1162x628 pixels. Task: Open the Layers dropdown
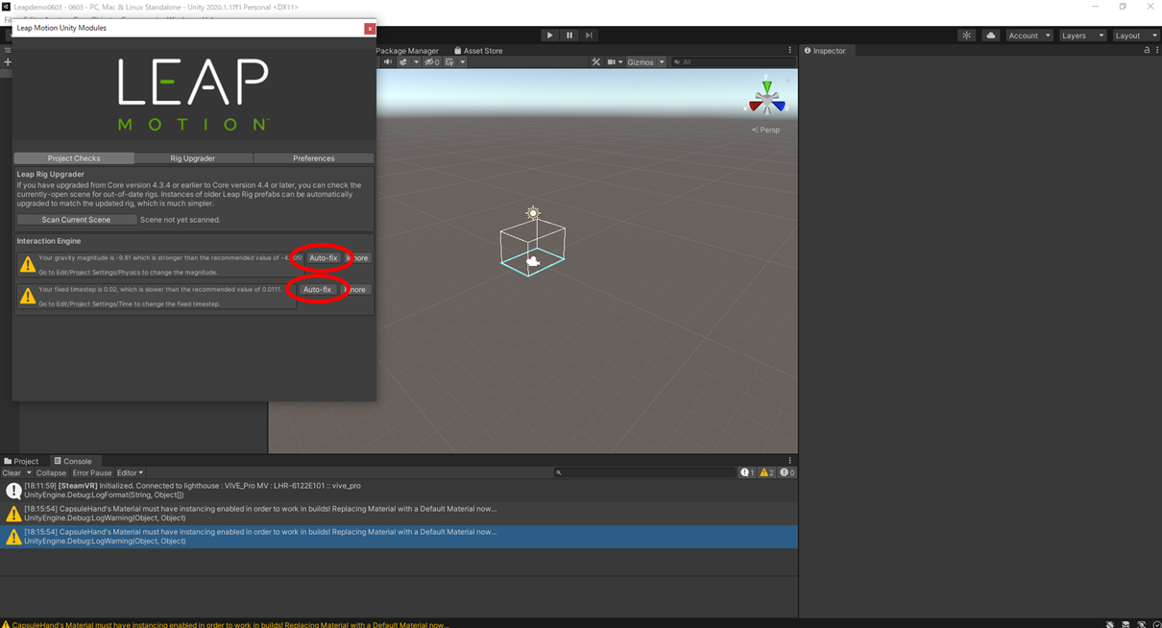[1082, 36]
